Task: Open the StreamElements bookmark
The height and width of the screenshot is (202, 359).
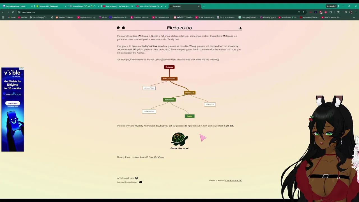Action: [x=118, y=17]
